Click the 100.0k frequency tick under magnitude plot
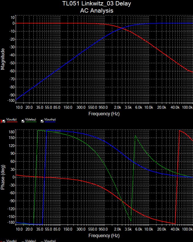The image size is (193, 242). pyautogui.click(x=188, y=108)
